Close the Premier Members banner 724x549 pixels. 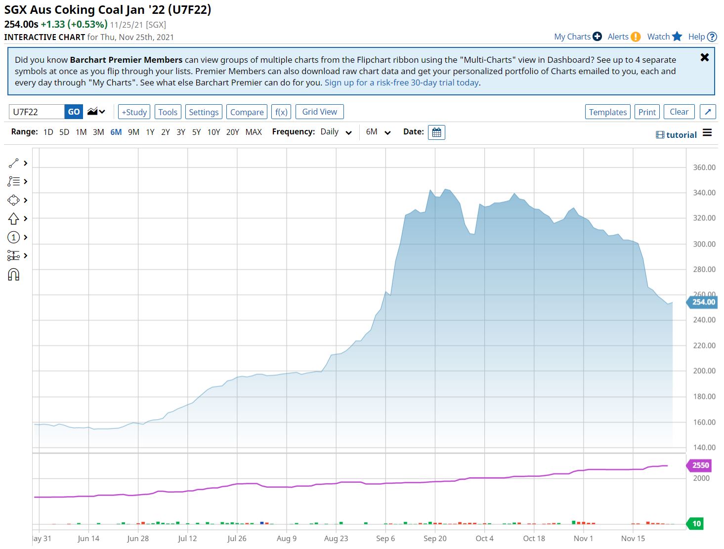point(704,57)
